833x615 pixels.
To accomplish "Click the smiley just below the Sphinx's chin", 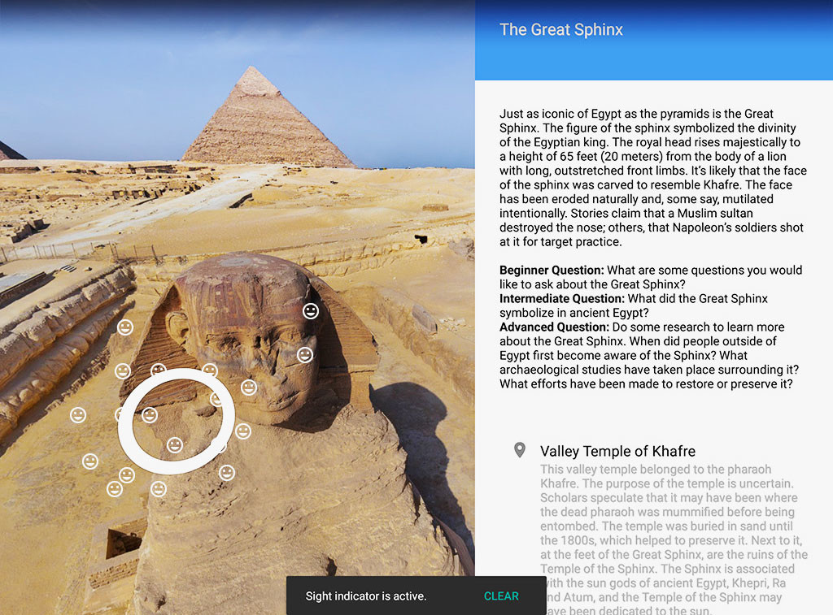I will coord(243,431).
